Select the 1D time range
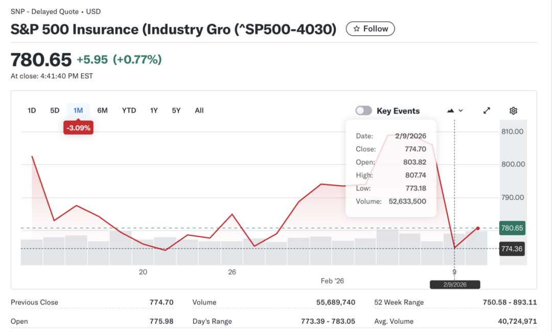The width and height of the screenshot is (552, 332). point(32,110)
